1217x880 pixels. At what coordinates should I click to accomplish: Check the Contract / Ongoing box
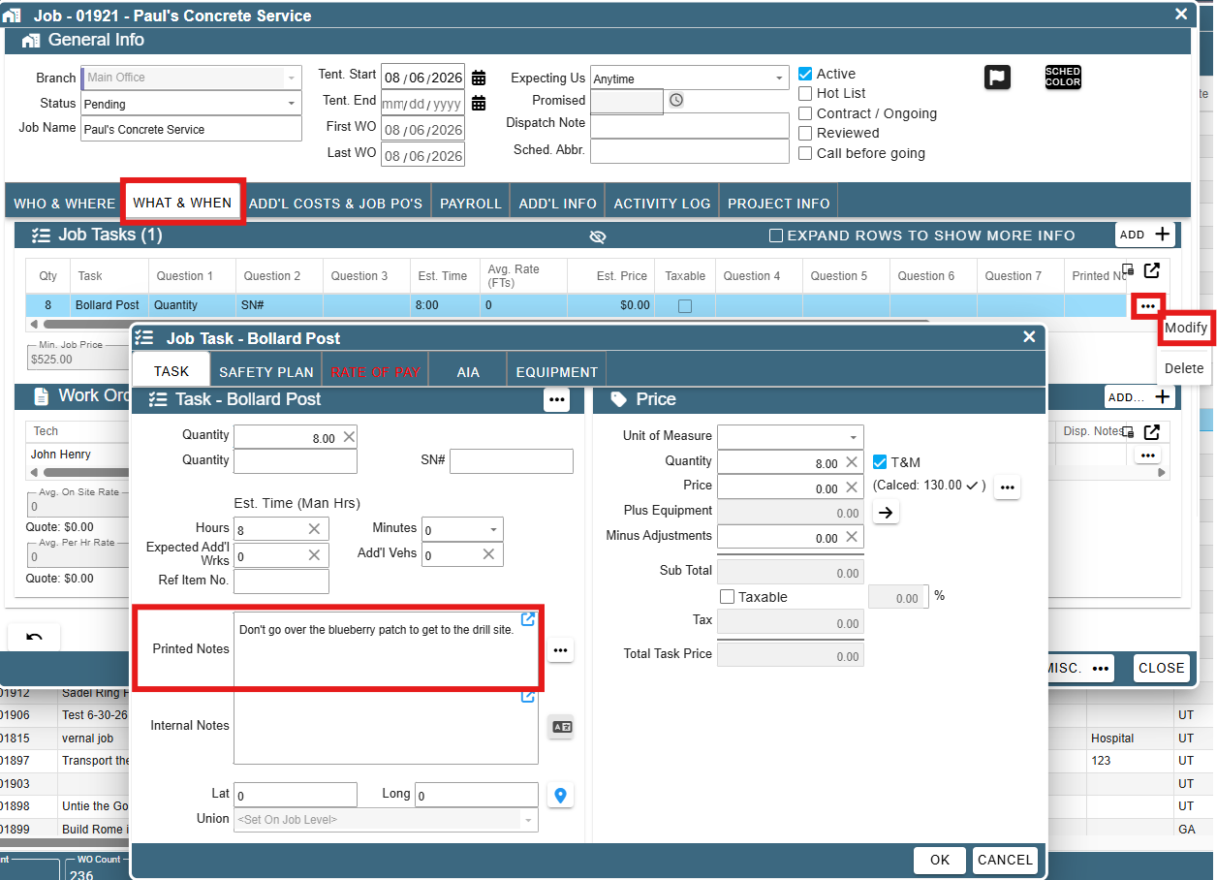point(805,113)
